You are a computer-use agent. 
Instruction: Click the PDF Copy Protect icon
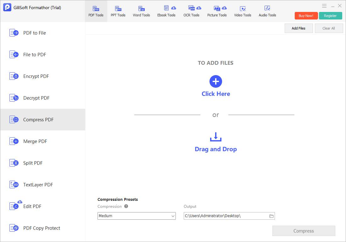(14, 228)
